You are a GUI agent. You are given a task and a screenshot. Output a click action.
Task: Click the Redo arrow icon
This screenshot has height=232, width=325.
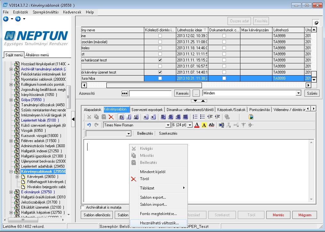click(96, 125)
